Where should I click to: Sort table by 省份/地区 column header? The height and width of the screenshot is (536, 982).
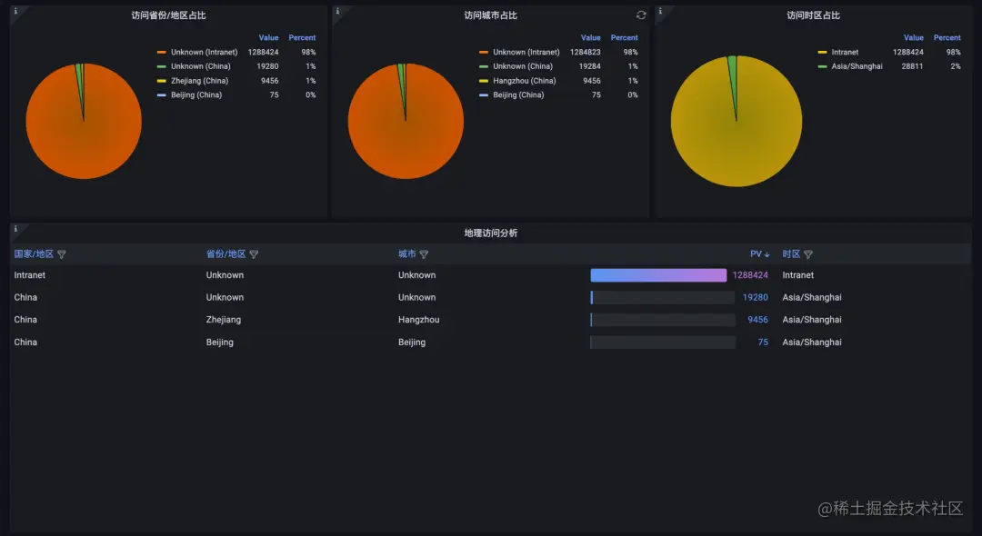click(x=225, y=254)
